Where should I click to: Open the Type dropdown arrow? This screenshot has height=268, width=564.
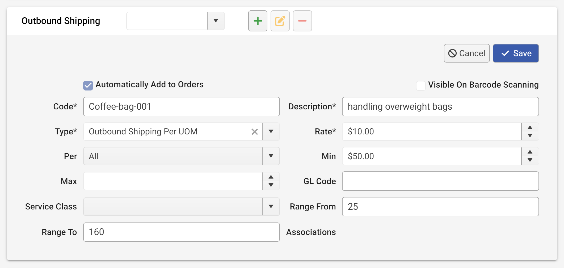[271, 131]
